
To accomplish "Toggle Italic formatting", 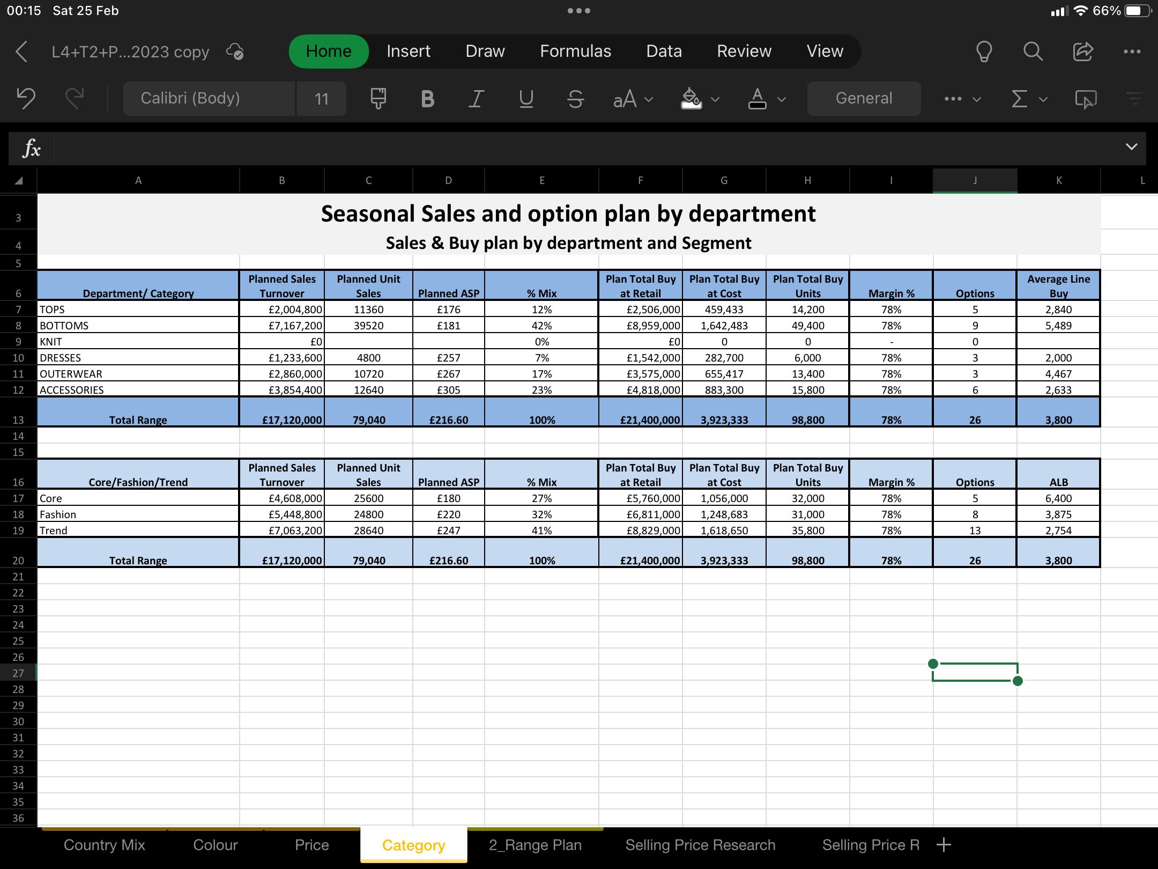I will [476, 99].
